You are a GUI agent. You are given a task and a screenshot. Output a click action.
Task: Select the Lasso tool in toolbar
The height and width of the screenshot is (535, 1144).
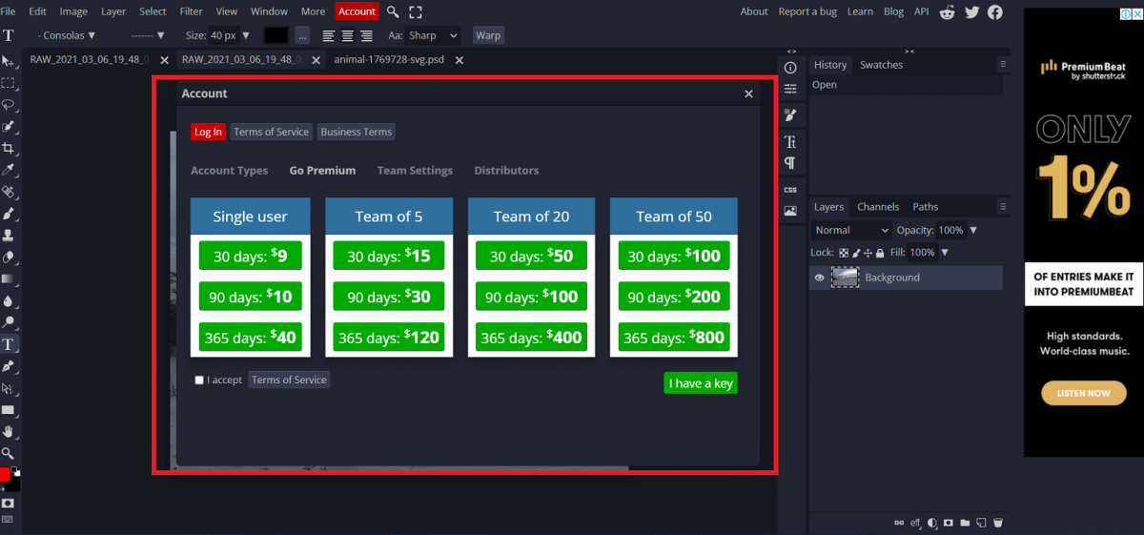[9, 105]
